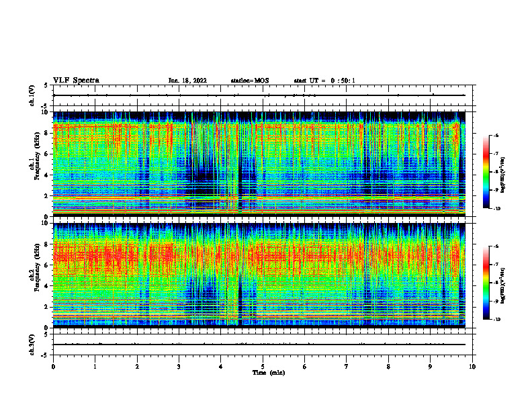532x411 pixels.
Task: Click the ch.2 spectrogram color scale bar
Action: tap(486, 283)
